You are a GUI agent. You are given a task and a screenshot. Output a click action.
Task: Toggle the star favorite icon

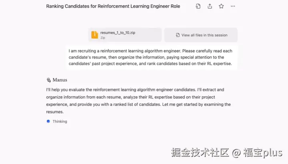click(x=221, y=6)
